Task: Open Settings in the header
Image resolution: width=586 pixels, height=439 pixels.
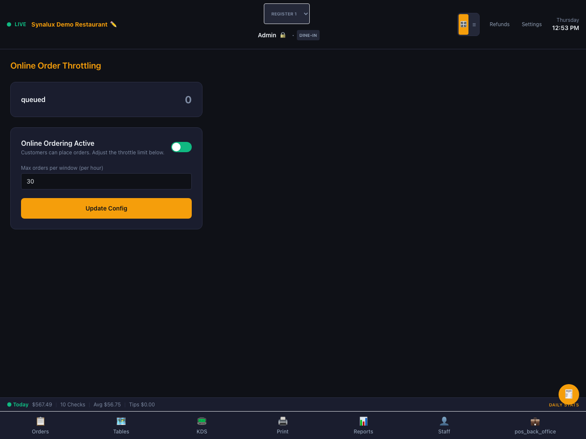Action: 532,24
